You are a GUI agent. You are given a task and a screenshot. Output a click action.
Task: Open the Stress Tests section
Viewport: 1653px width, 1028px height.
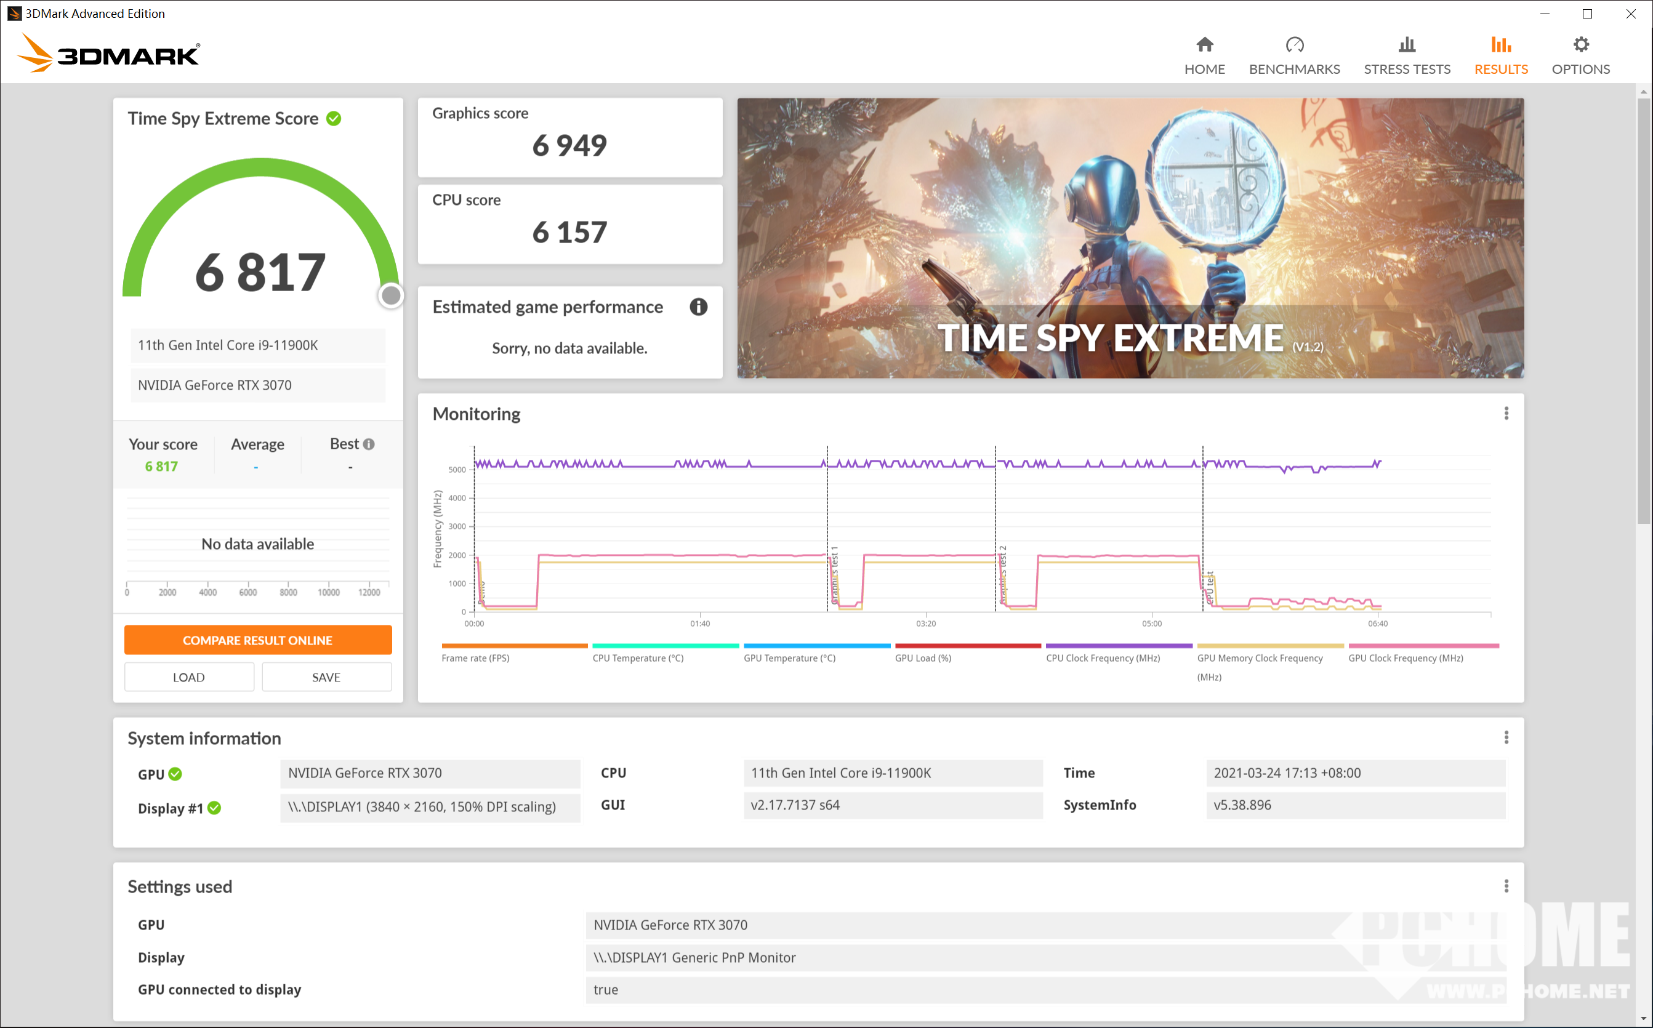[x=1406, y=56]
